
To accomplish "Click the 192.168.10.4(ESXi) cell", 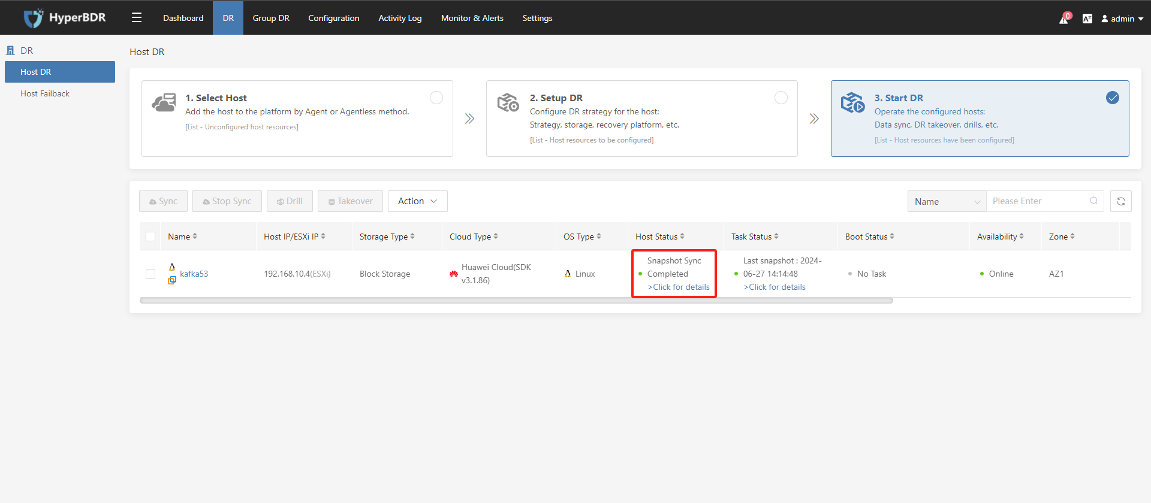I will click(x=297, y=274).
